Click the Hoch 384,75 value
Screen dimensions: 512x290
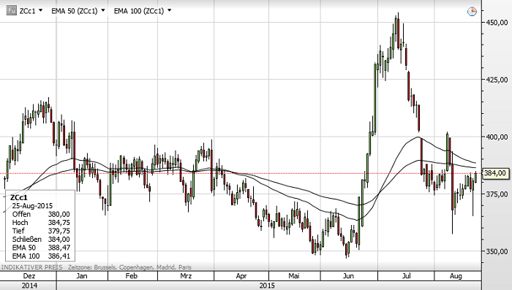(59, 223)
